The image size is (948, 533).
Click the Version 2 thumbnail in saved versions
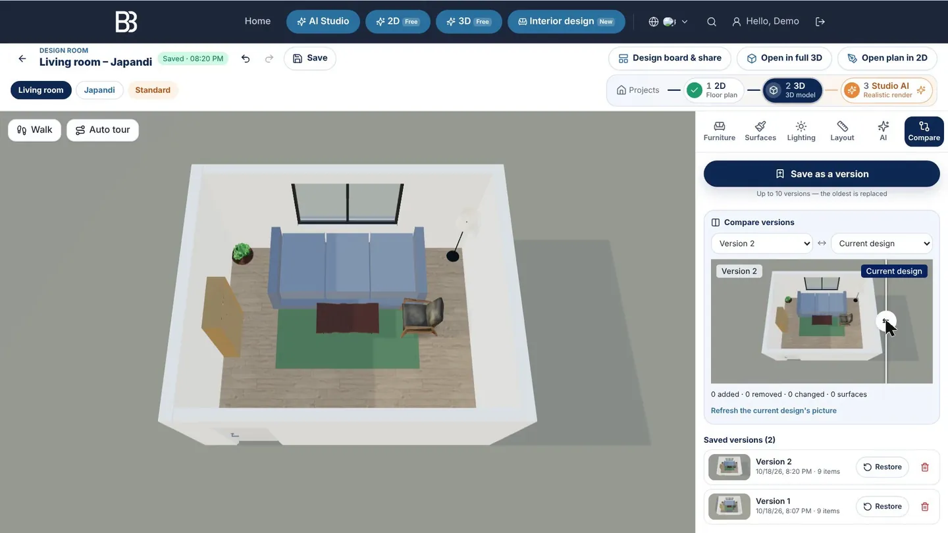click(x=729, y=467)
